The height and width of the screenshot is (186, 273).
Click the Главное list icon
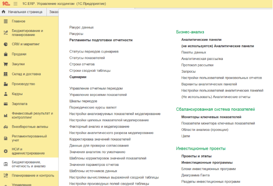pyautogui.click(x=6, y=21)
